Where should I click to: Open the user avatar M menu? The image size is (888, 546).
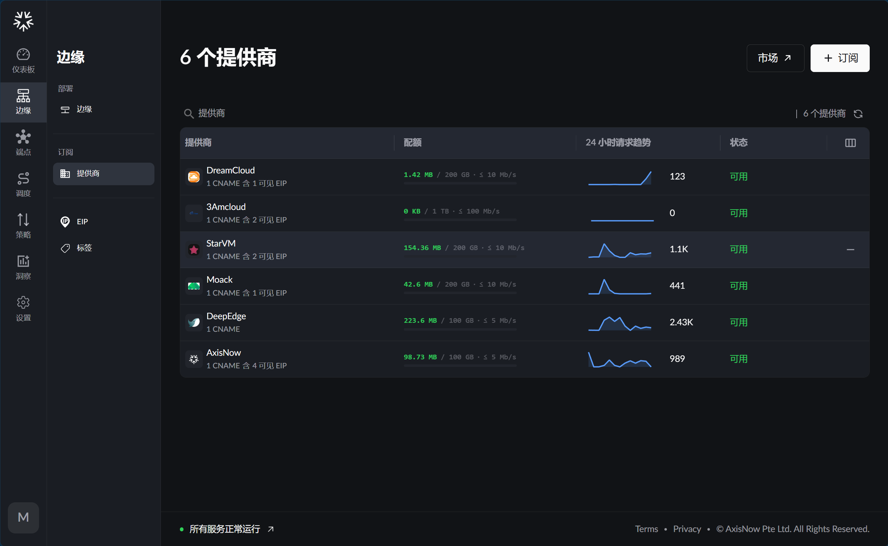click(x=23, y=517)
